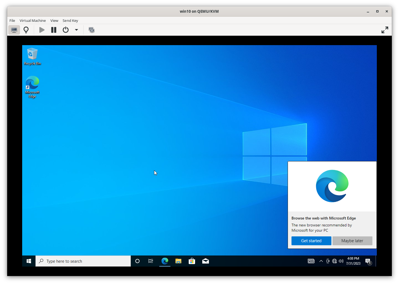The height and width of the screenshot is (284, 399).
Task: Show the graphical console view
Action: 14,30
